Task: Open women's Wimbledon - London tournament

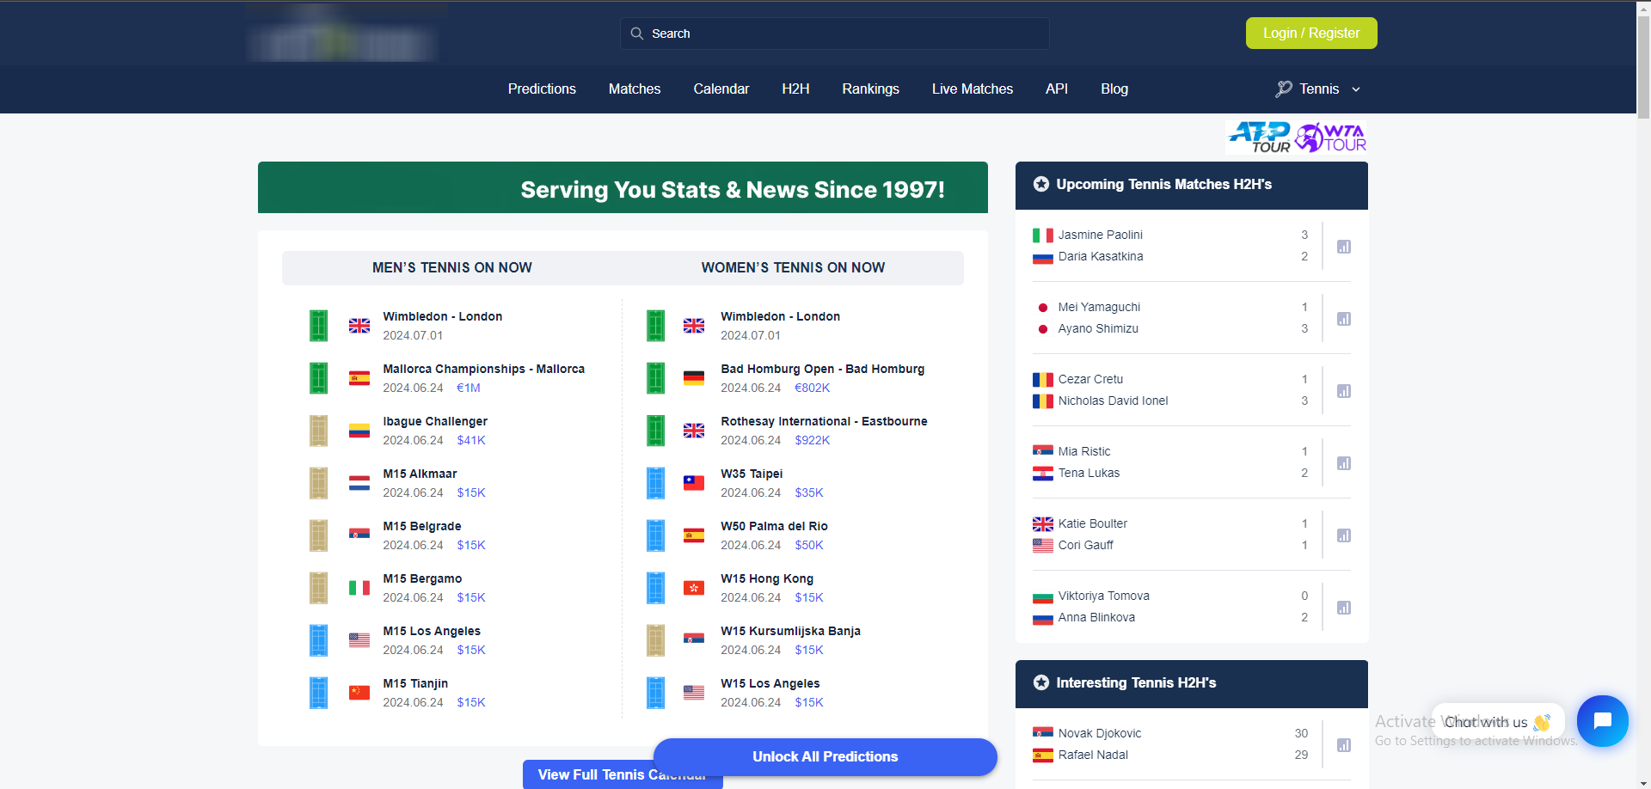Action: [x=781, y=316]
